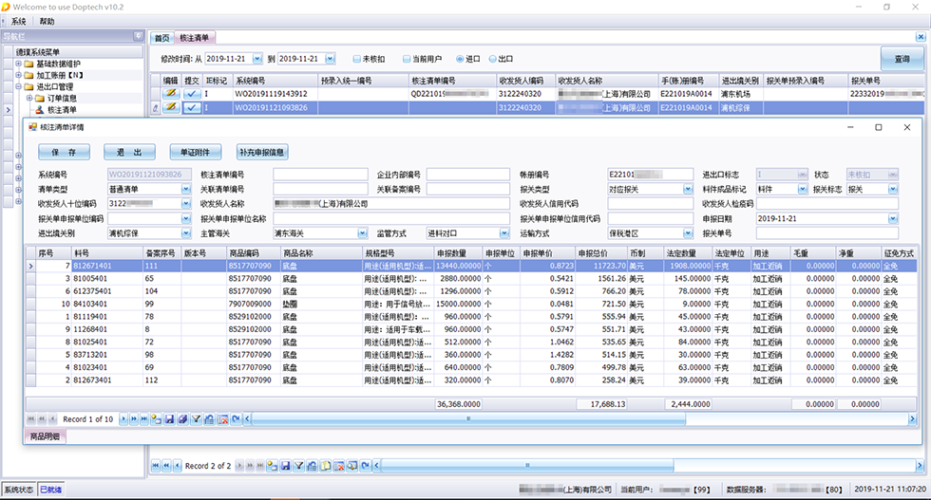Screen dimensions: 931x500
Task: Go to first record in main list navigator
Action: click(156, 466)
